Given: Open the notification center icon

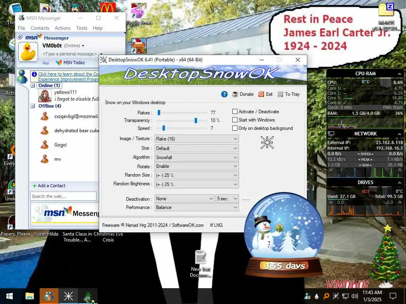Looking at the screenshot, I should pyautogui.click(x=393, y=296).
